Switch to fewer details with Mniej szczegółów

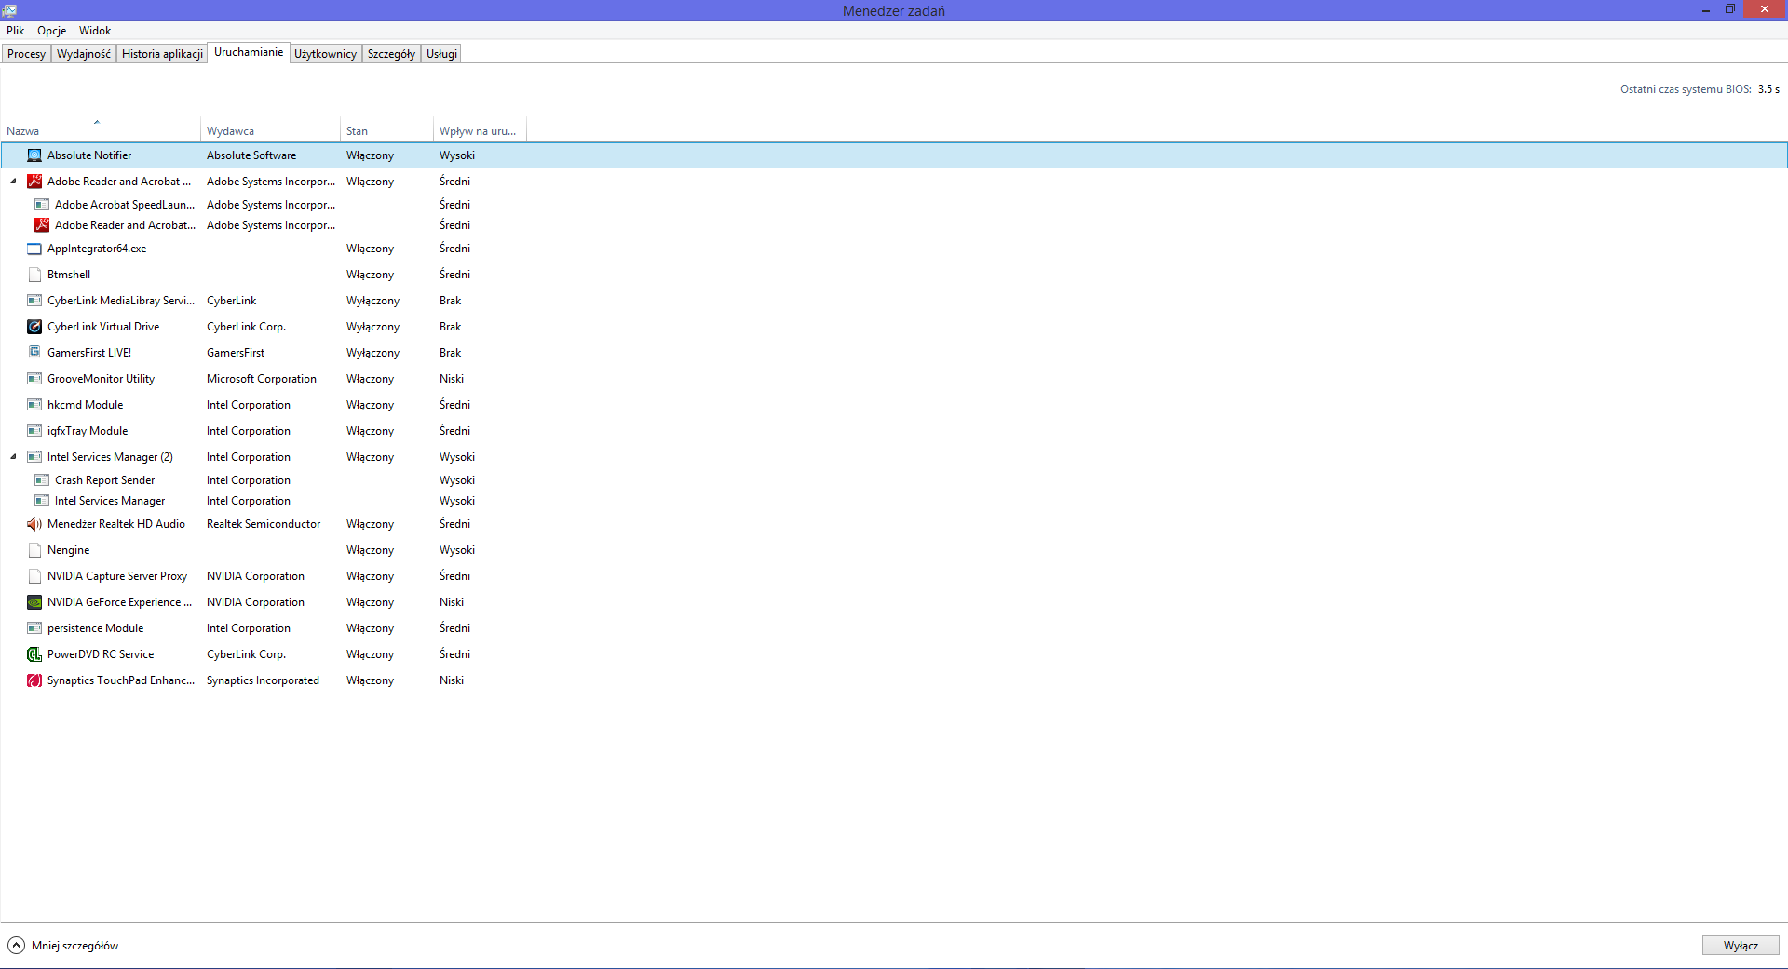63,946
